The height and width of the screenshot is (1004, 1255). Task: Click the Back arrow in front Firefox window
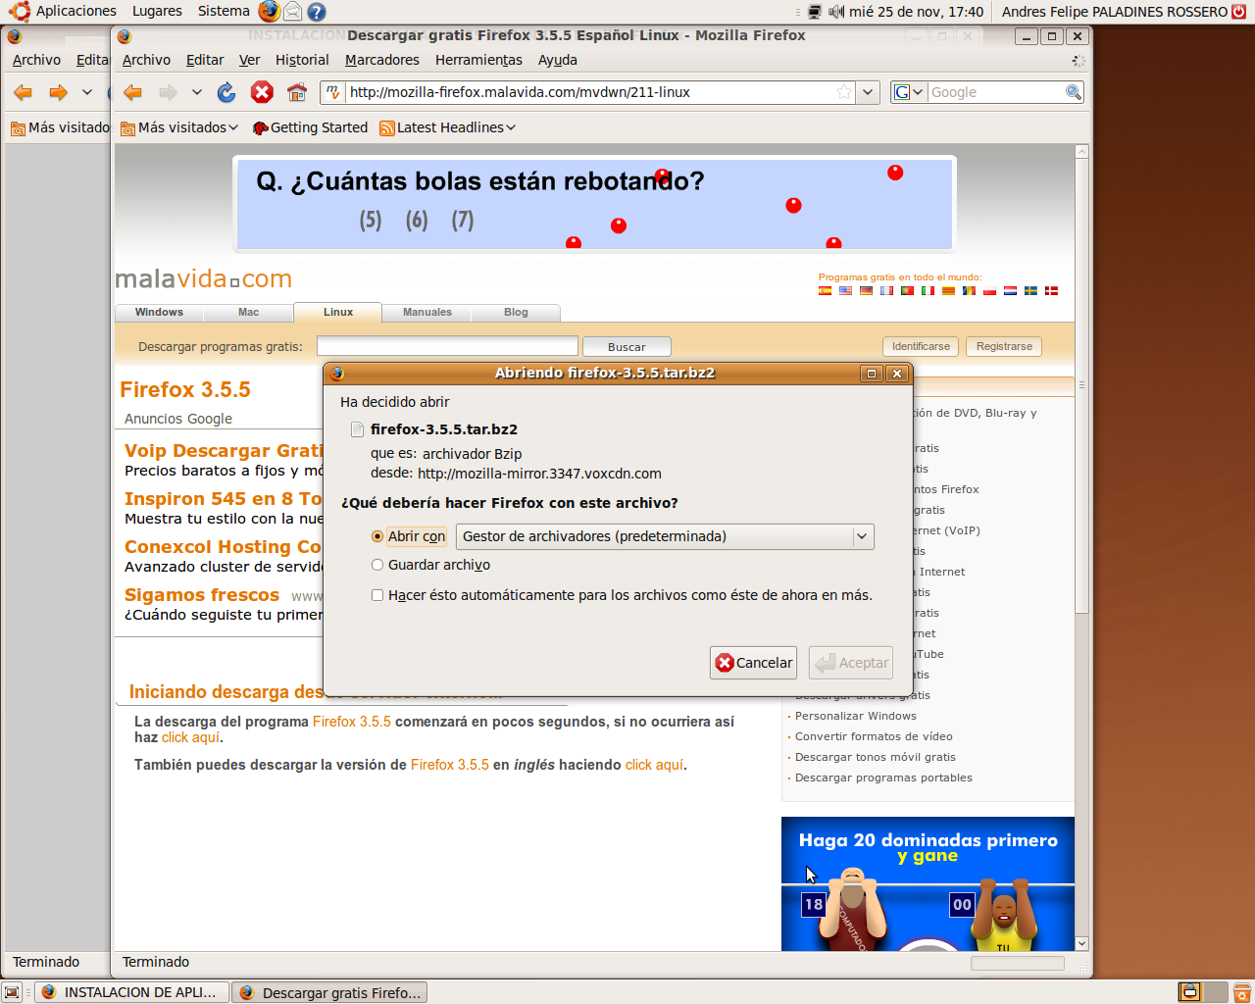(x=133, y=92)
